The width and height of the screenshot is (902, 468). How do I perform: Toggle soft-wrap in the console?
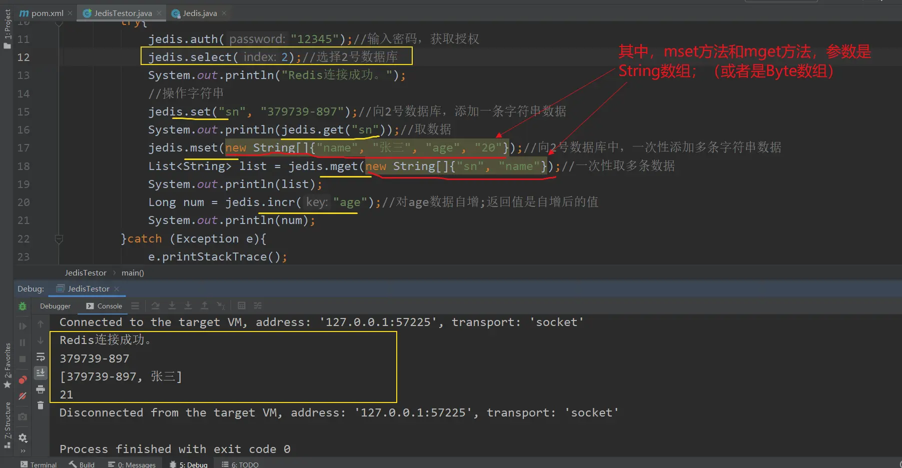pyautogui.click(x=41, y=357)
